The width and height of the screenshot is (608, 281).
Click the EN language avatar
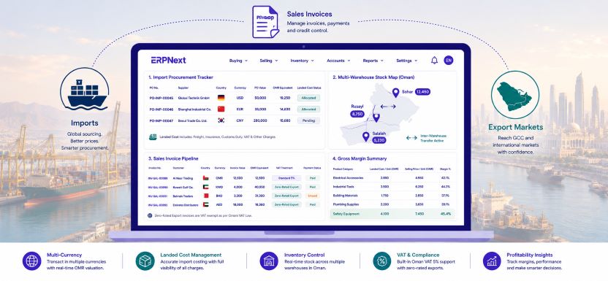pos(449,61)
